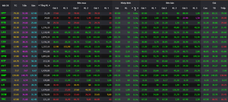Open the BMP stock symbol
Screen dimensions: 228x102
3,75
